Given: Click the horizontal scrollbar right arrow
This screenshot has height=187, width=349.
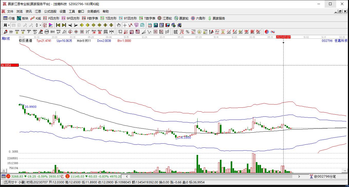Looking at the screenshot, I should tap(299, 176).
